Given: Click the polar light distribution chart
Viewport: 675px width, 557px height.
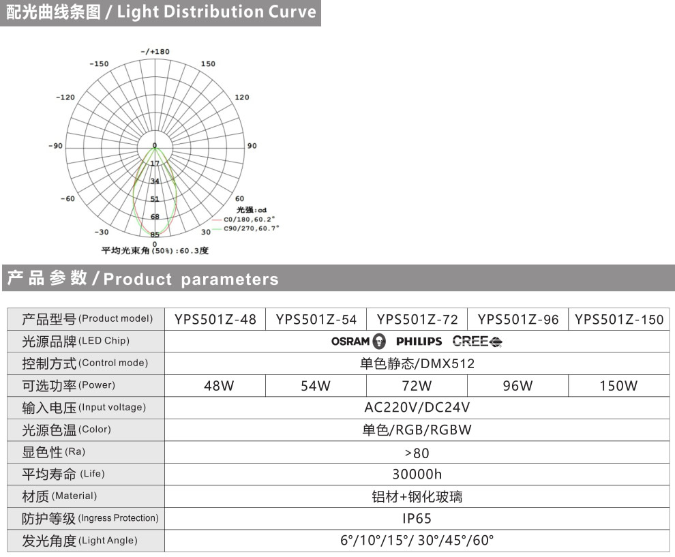Looking at the screenshot, I should tap(155, 147).
